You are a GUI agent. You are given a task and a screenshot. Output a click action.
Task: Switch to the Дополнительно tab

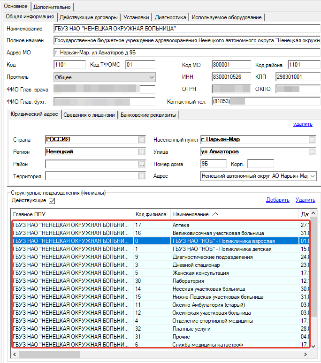52,7
